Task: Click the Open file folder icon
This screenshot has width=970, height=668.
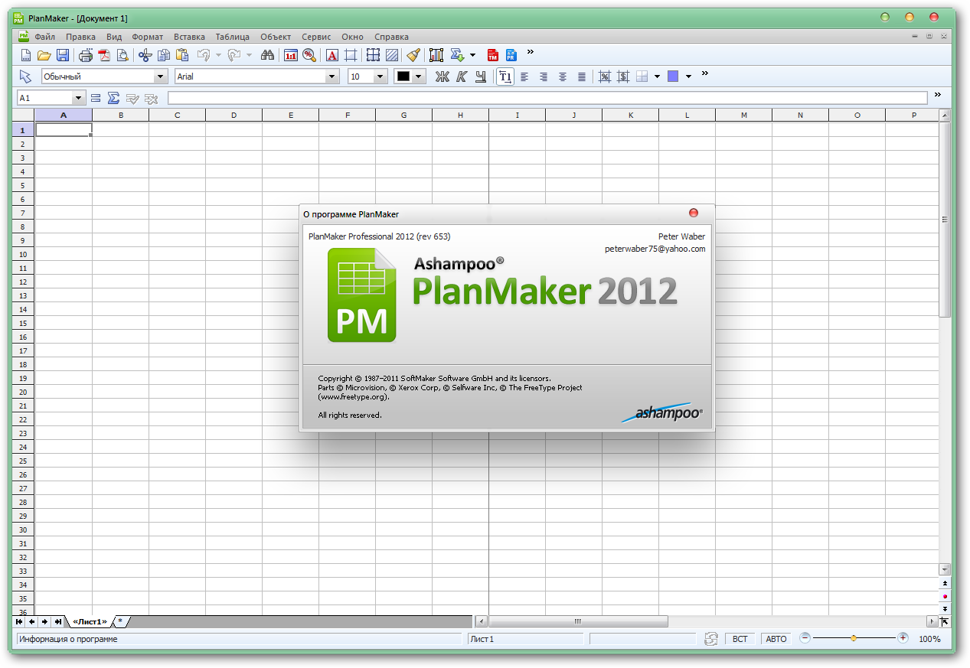Action: click(x=44, y=55)
